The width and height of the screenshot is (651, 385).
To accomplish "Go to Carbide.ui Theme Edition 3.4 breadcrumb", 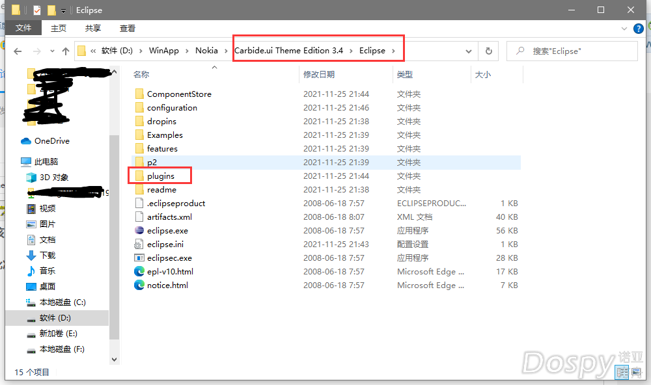I will pos(289,51).
